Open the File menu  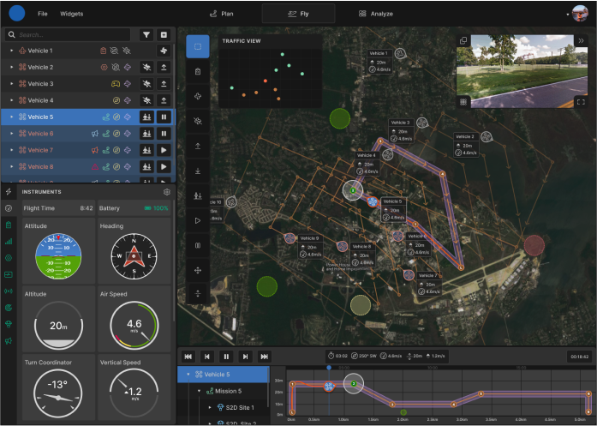pos(43,14)
